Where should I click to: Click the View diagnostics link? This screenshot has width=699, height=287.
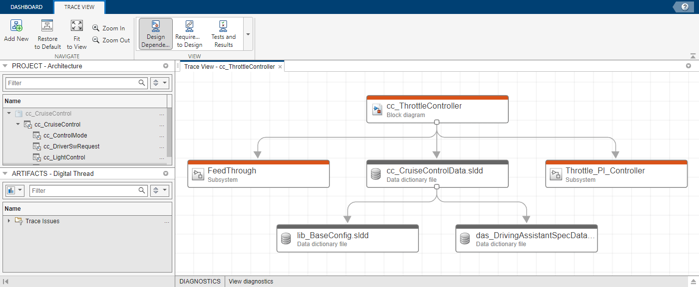251,282
